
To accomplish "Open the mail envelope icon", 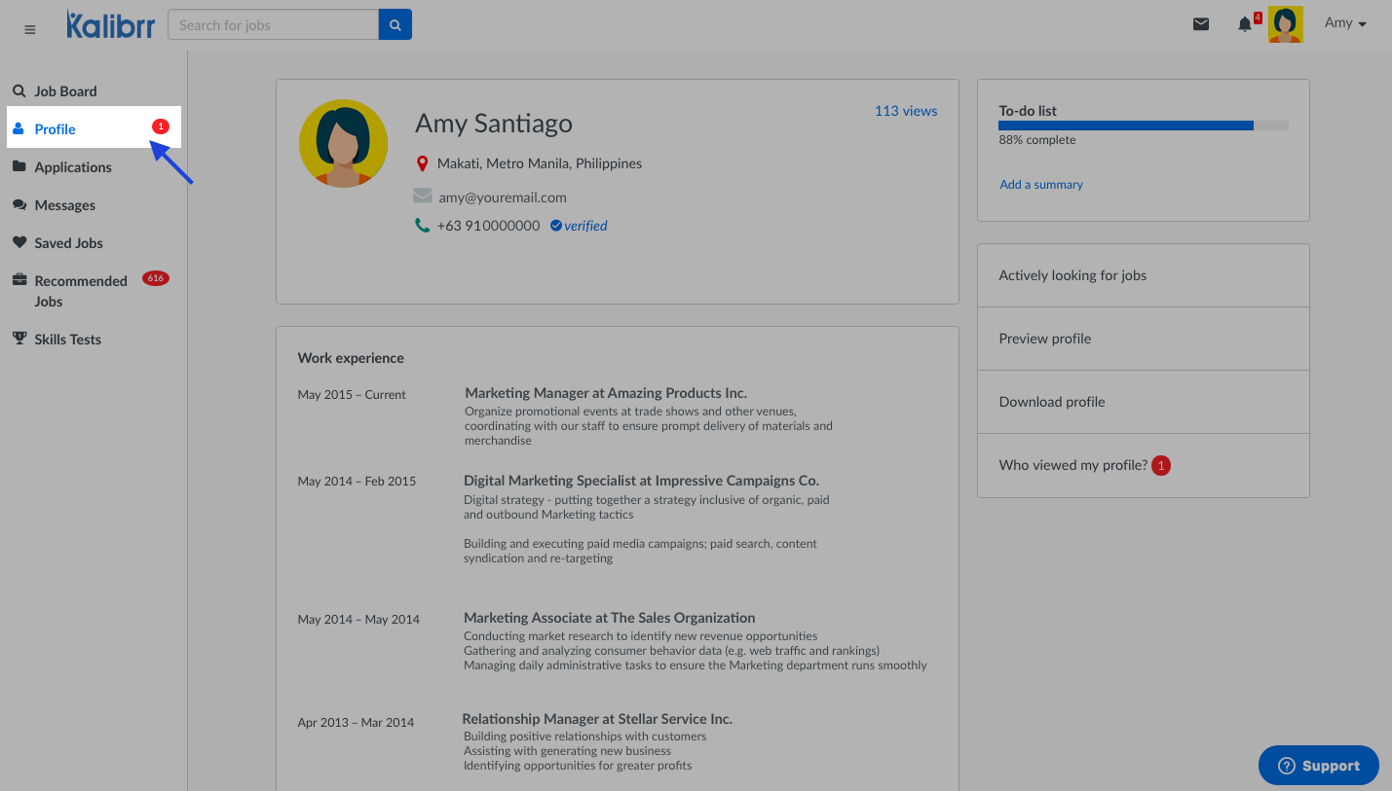I will click(1201, 24).
